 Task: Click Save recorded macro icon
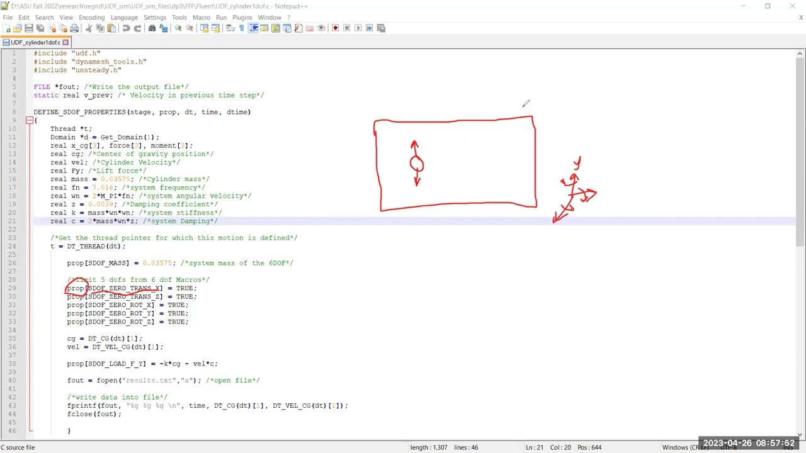click(x=381, y=28)
